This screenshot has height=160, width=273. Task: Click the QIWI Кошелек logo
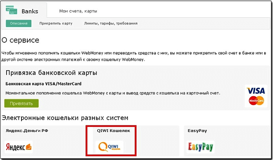pos(109,147)
